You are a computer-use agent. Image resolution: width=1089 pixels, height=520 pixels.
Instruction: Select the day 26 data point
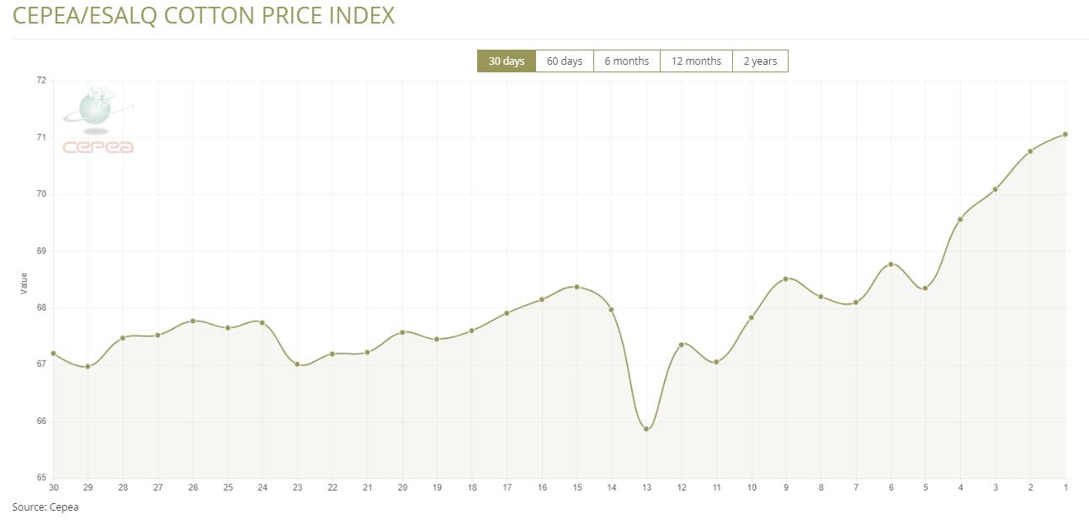pyautogui.click(x=193, y=321)
